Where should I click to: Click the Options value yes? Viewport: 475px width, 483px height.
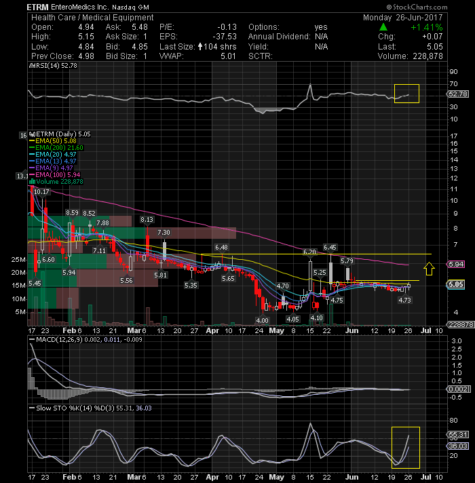321,27
